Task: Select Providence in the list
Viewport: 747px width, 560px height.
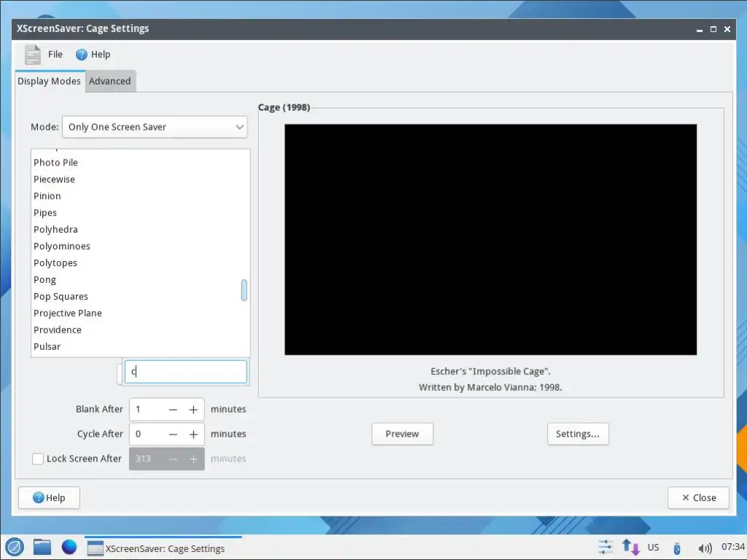Action: 140,330
